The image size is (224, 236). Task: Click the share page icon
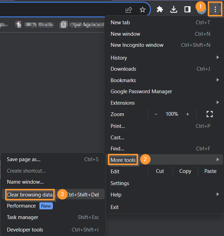point(129,10)
